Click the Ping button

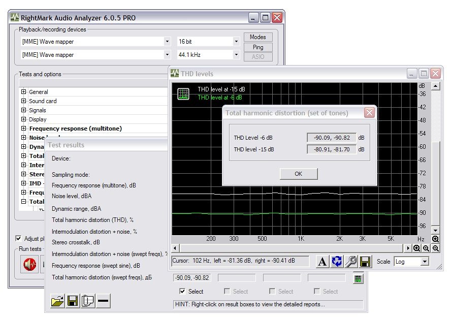[258, 47]
